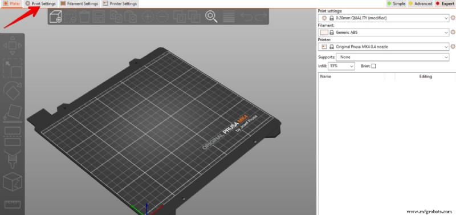Screen dimensions: 456x215
Task: Click the Remove instance minus icon
Action: pos(162,17)
